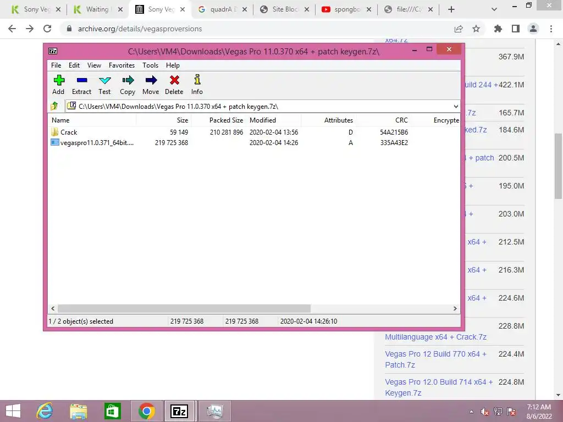Image resolution: width=563 pixels, height=422 pixels.
Task: Show hidden tray icons arrow
Action: coord(471,412)
